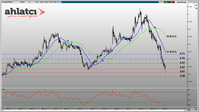
Task: Click the Twitter bird icon
Action: 60,2
